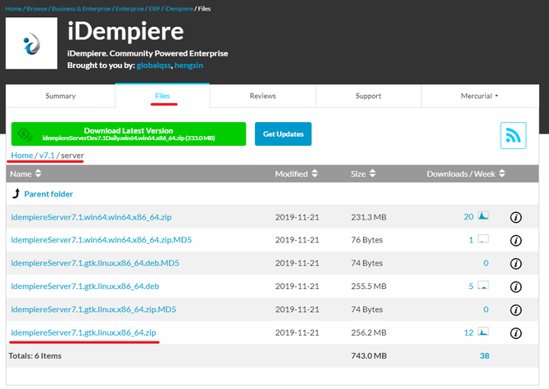Open download stats chart for linux deb
This screenshot has width=549, height=389.
tap(483, 285)
